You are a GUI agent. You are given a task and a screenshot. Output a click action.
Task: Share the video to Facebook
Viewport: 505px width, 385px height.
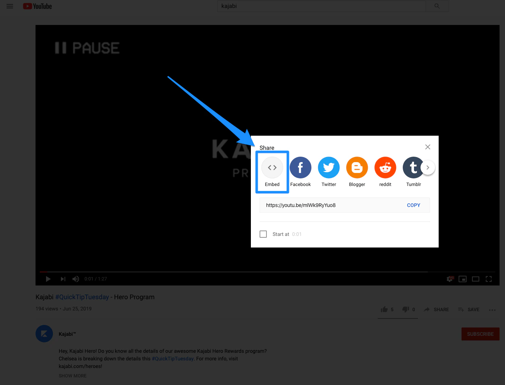point(300,168)
